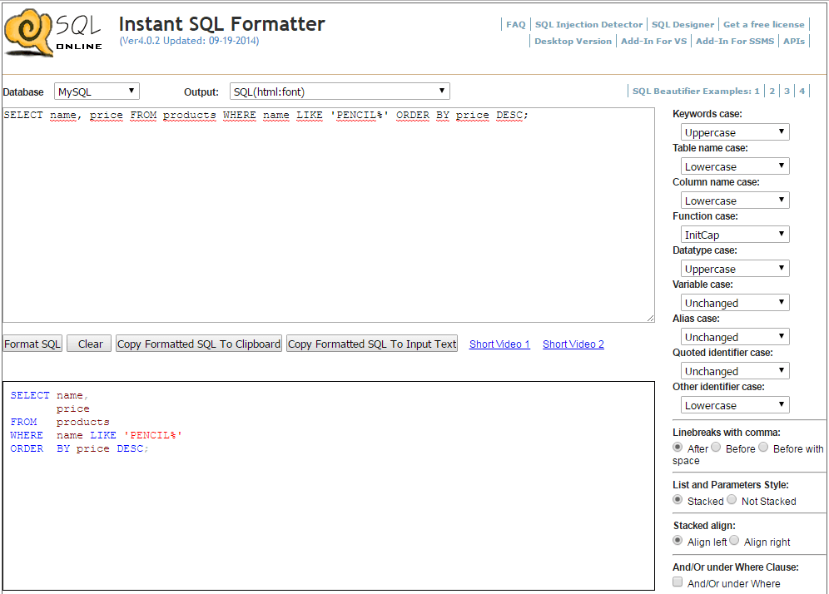829x594 pixels.
Task: Watch Short Video 1
Action: [499, 343]
